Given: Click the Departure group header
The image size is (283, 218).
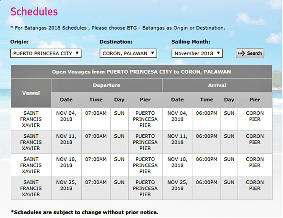Looking at the screenshot, I should tap(107, 85).
